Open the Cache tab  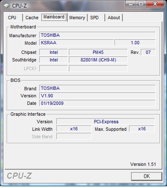[32, 18]
